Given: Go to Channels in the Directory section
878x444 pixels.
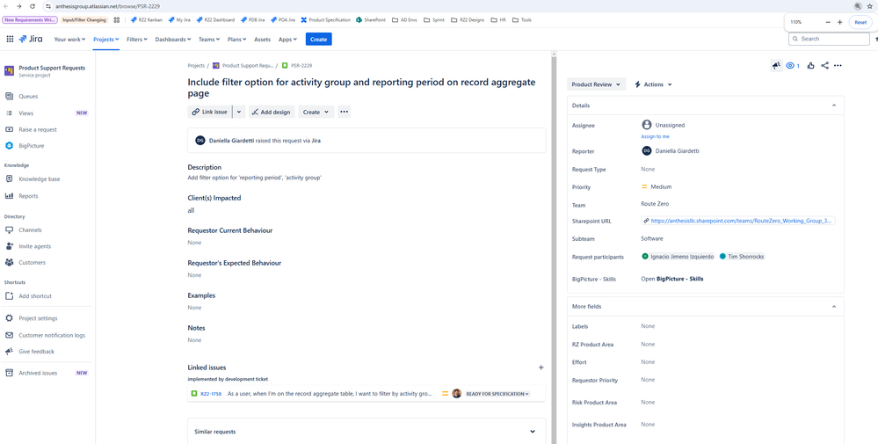Looking at the screenshot, I should pos(30,230).
